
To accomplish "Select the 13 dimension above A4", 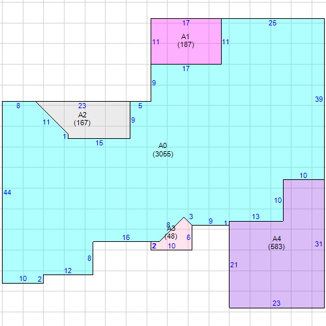I will (256, 216).
